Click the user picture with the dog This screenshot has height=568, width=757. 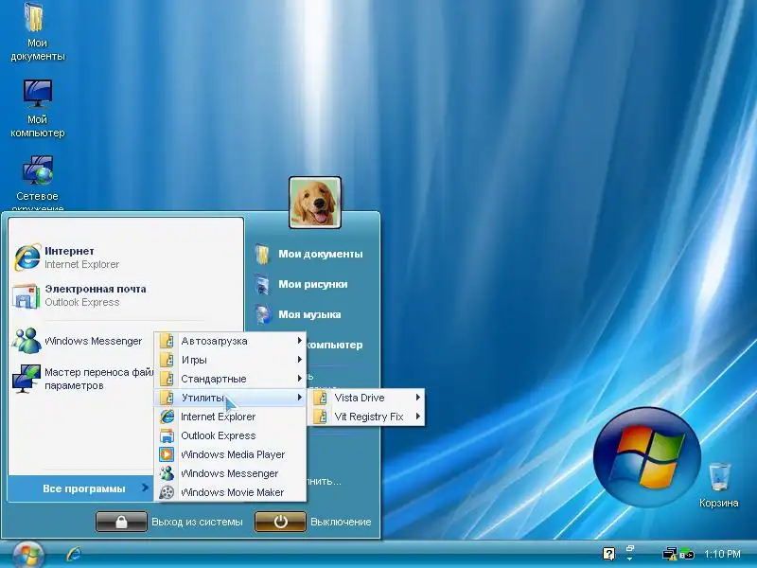(315, 203)
